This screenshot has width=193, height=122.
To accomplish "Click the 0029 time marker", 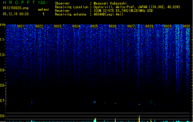I will 168,26.
